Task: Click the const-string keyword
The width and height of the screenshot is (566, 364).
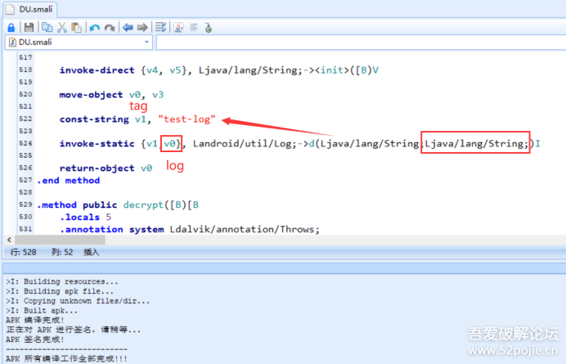Action: click(94, 119)
